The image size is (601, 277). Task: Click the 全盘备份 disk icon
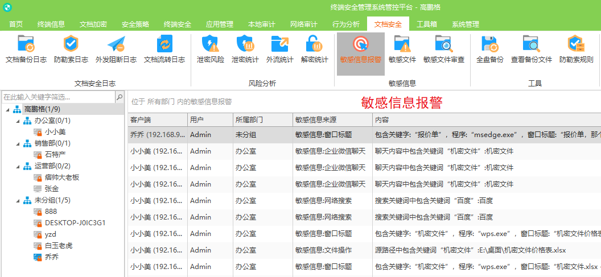(489, 44)
